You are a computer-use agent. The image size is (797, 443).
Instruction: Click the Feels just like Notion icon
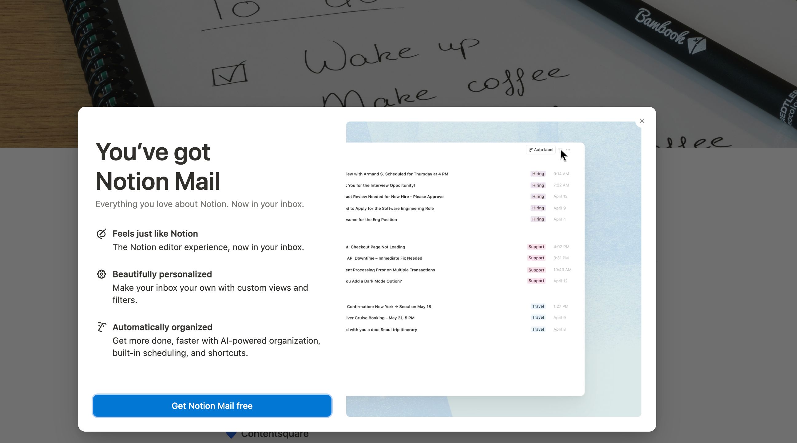click(x=101, y=234)
